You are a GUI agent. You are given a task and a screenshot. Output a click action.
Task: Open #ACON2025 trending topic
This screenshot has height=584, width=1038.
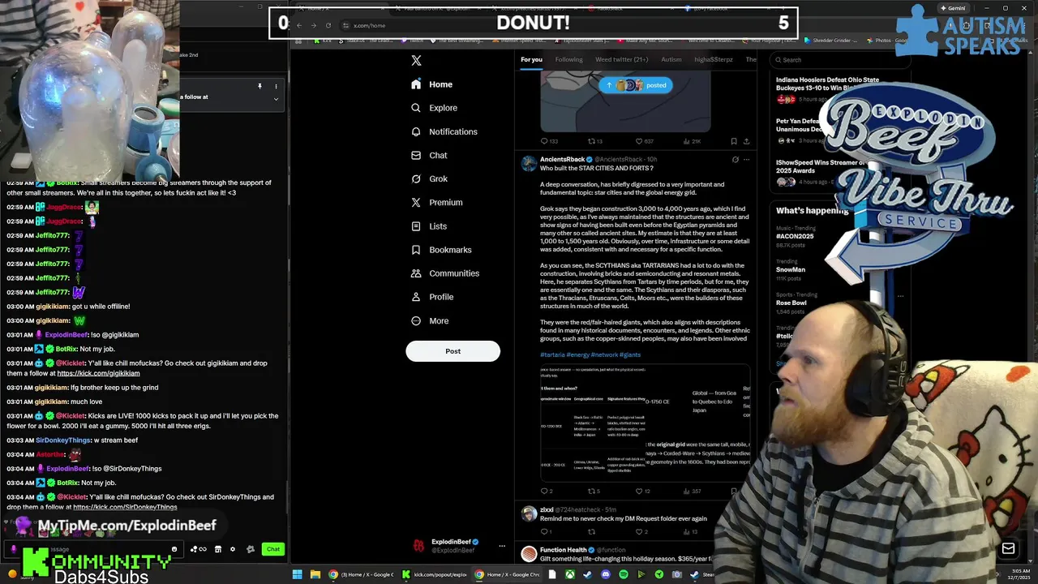tap(795, 236)
